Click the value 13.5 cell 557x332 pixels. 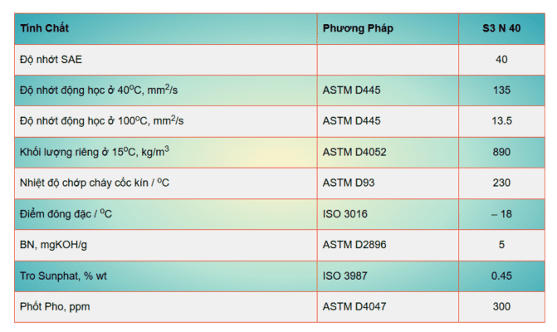pyautogui.click(x=501, y=120)
